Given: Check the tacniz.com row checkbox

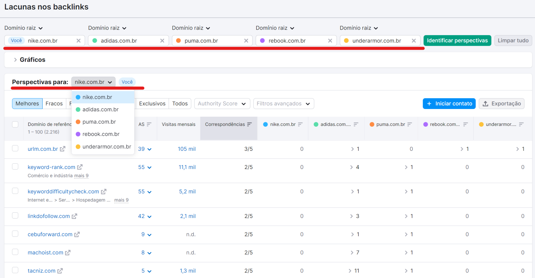Looking at the screenshot, I should point(15,270).
